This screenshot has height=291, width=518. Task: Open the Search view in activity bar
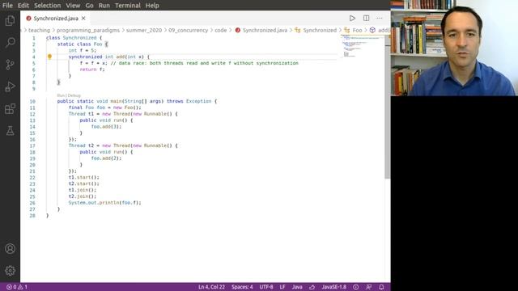[10, 42]
